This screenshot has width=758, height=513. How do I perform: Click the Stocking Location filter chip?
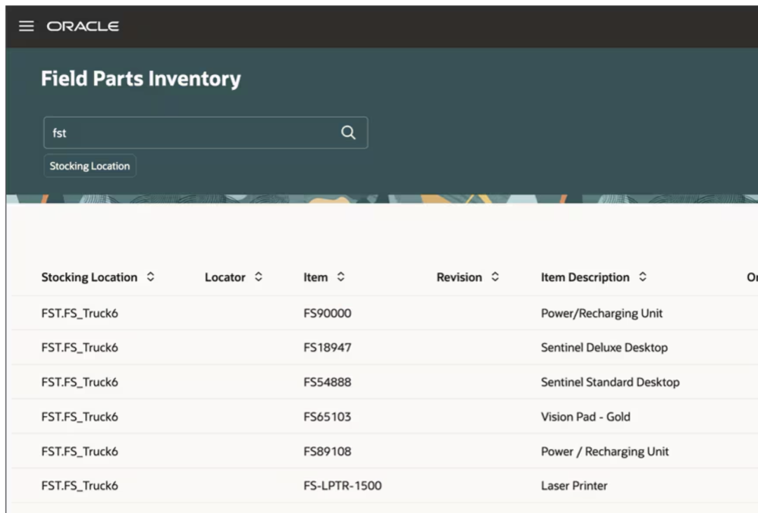click(90, 166)
